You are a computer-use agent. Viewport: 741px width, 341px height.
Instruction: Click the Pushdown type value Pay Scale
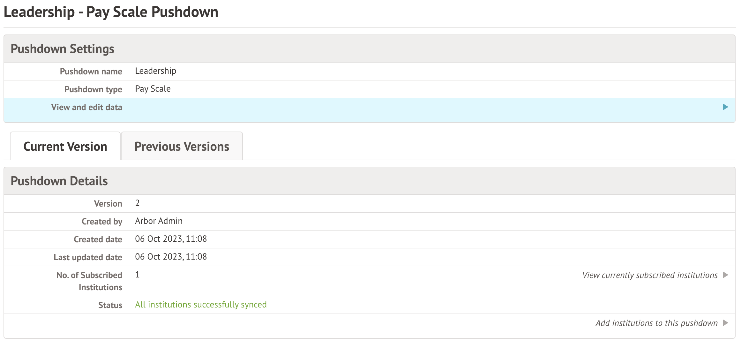(x=153, y=89)
